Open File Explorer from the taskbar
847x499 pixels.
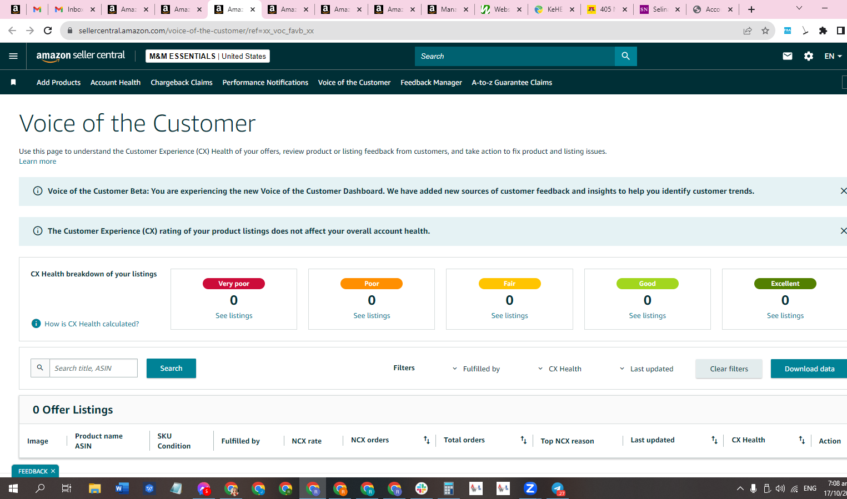(x=95, y=488)
